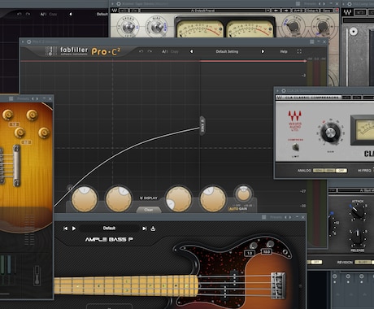The width and height of the screenshot is (374, 309).
Task: Open the Clean style selector in Pro-C 2
Action: pyautogui.click(x=149, y=210)
